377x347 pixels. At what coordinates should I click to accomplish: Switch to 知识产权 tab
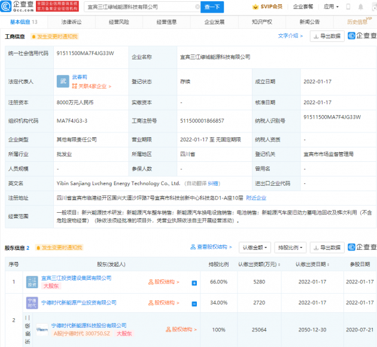pyautogui.click(x=262, y=22)
